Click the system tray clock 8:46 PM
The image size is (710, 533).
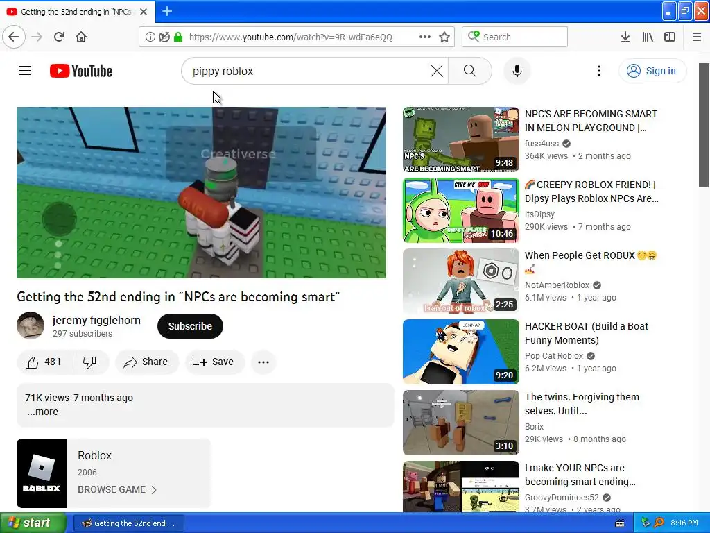click(x=684, y=523)
